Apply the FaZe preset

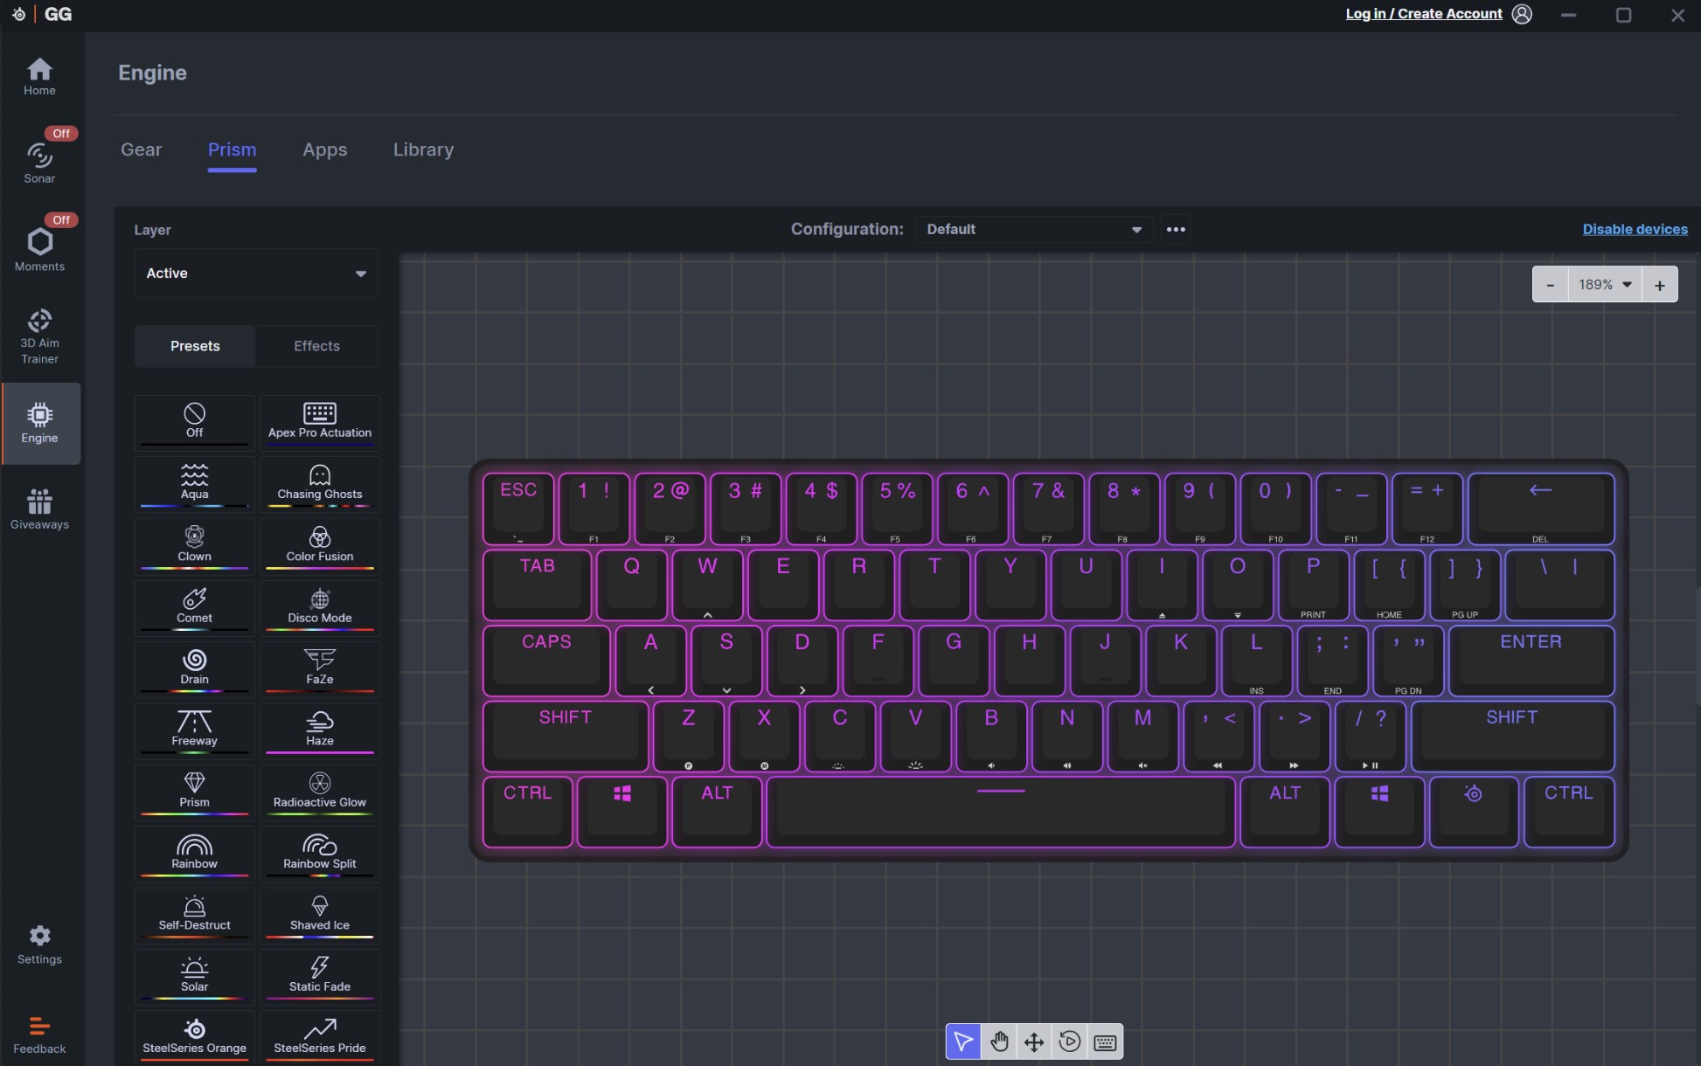[320, 668]
